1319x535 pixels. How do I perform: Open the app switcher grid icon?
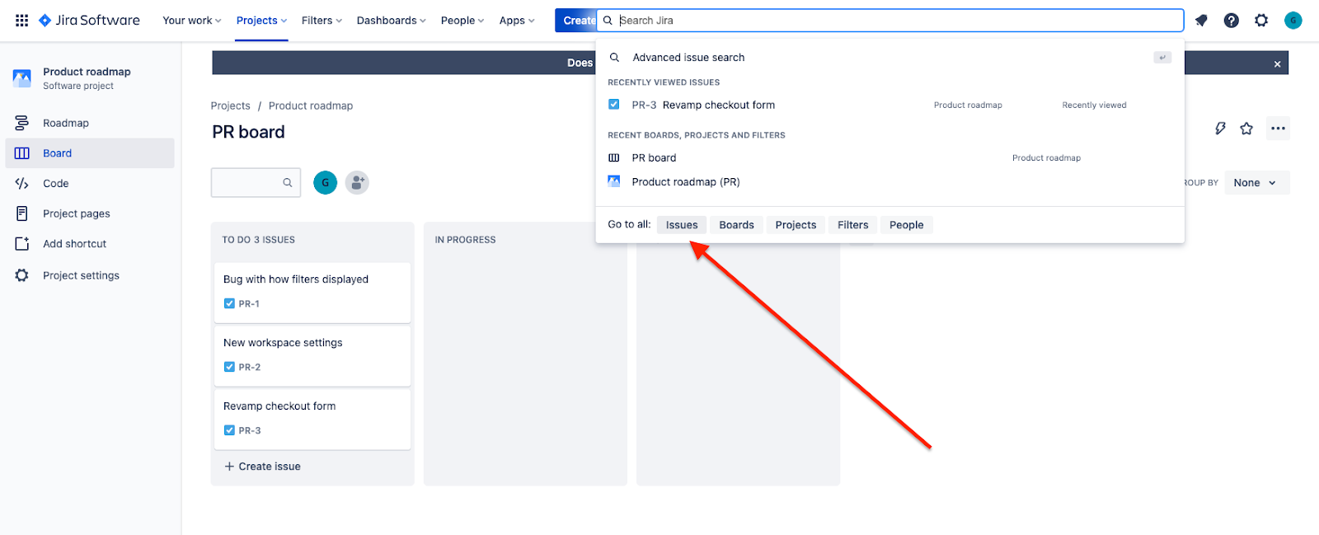click(x=22, y=21)
